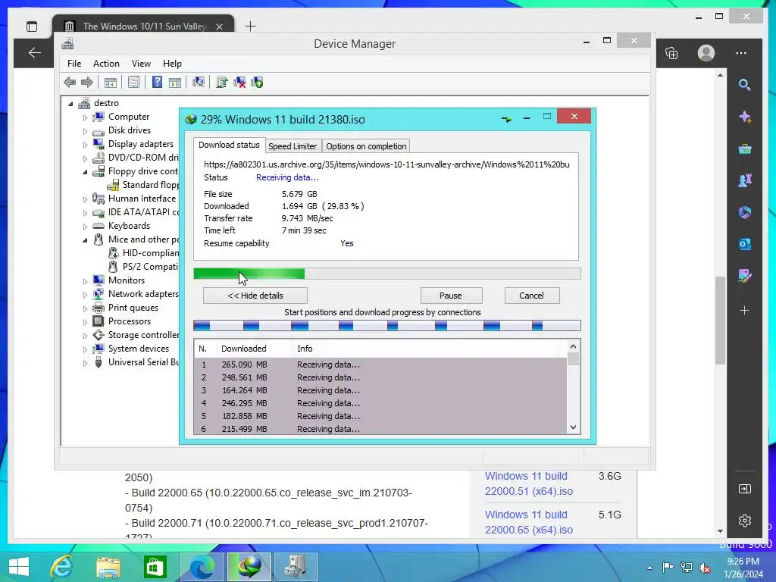Open the Drop/Designer icon in Edge sidebar
Viewport: 776px width, 582px height.
744,275
